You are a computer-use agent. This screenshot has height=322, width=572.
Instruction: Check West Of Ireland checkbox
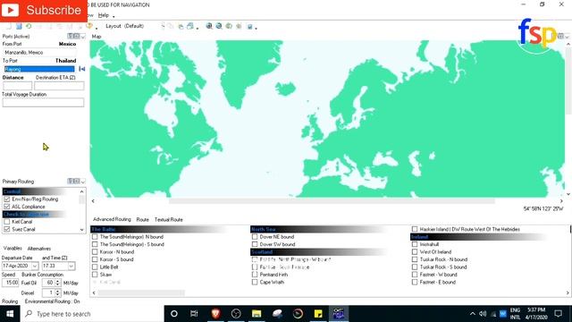point(415,252)
